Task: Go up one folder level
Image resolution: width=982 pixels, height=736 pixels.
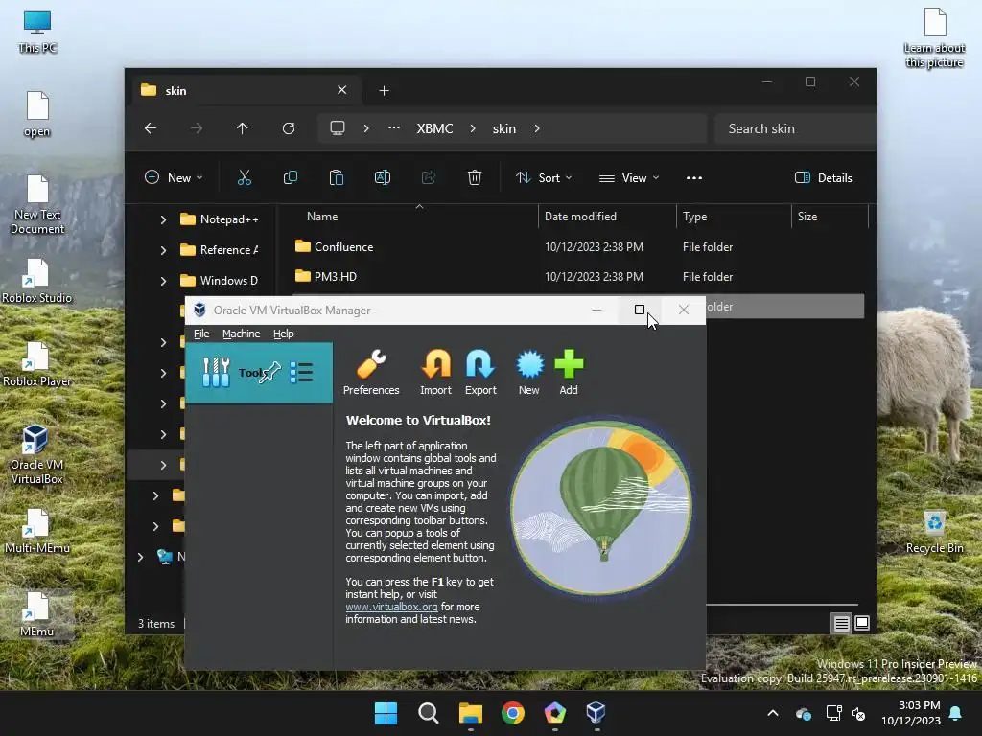Action: pos(243,128)
